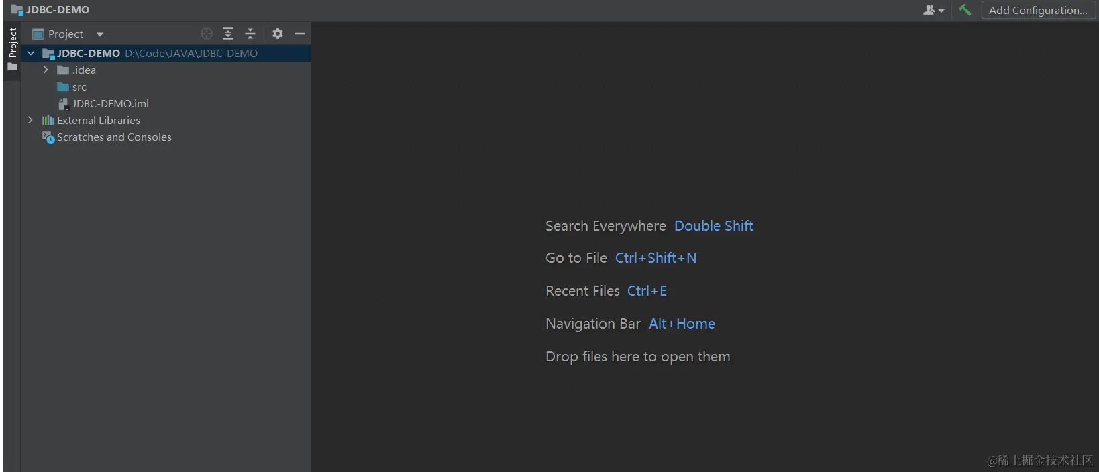The height and width of the screenshot is (472, 1099).
Task: Click the Scratches and Consoles icon
Action: click(x=48, y=137)
